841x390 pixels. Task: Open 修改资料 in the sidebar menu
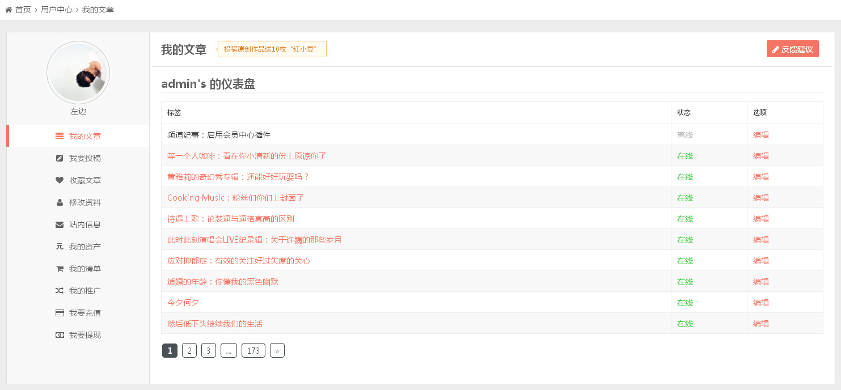(x=78, y=202)
